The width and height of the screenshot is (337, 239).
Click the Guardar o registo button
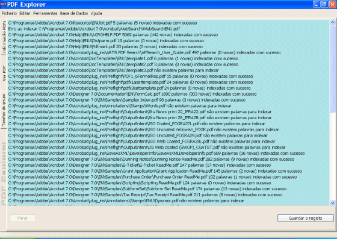pos(306,218)
